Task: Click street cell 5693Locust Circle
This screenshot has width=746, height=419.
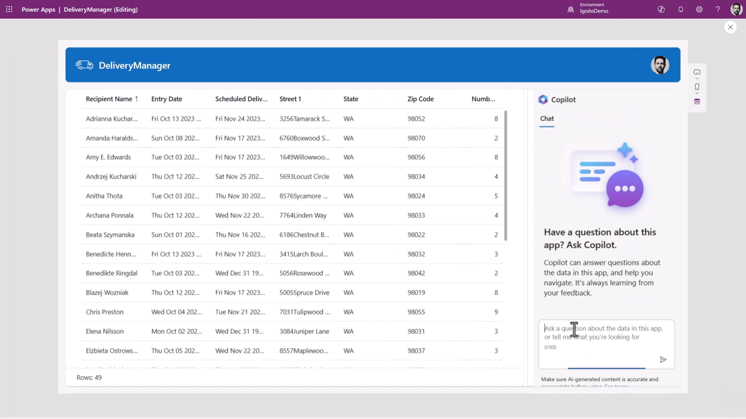Action: click(304, 177)
